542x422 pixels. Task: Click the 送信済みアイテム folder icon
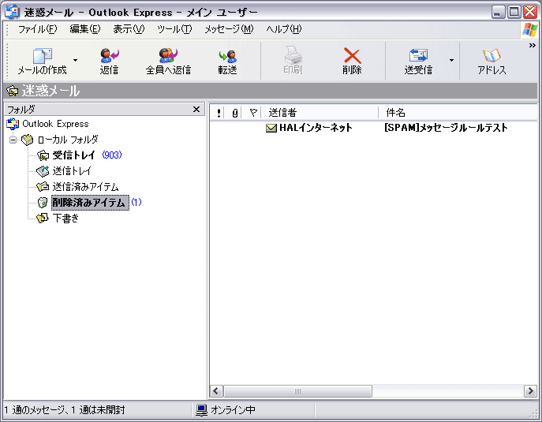click(x=43, y=187)
